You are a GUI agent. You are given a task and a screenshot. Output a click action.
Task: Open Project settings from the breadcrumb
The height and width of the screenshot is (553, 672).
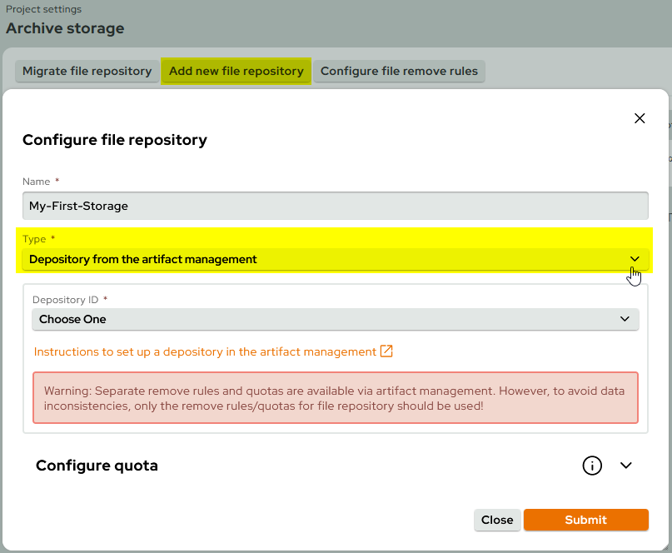coord(43,9)
